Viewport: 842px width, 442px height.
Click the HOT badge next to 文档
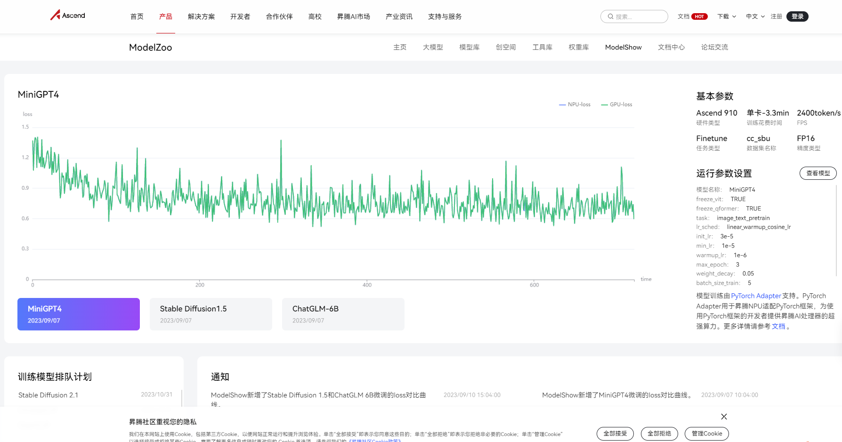point(699,16)
